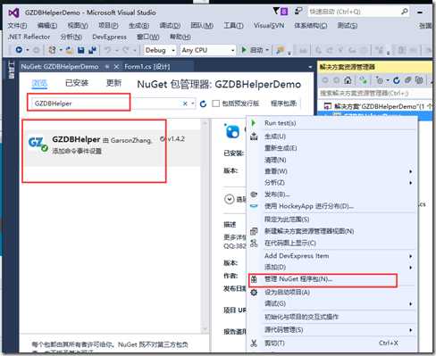Pin the NuGet: GZDBHelperDemo tab
Image resolution: width=436 pixels, height=356 pixels.
click(x=107, y=67)
